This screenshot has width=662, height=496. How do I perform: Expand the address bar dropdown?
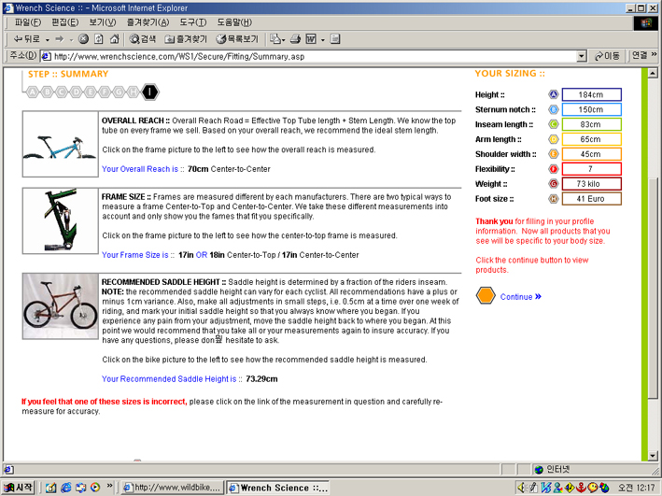pos(582,56)
